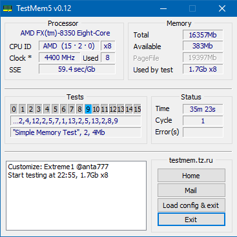Image resolution: width=237 pixels, height=237 pixels.
Task: Select test number 2 box
Action: 30,109
